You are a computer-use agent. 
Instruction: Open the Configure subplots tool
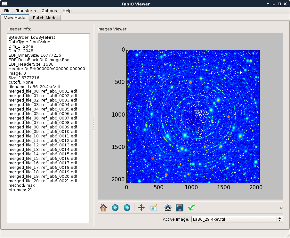click(168, 208)
